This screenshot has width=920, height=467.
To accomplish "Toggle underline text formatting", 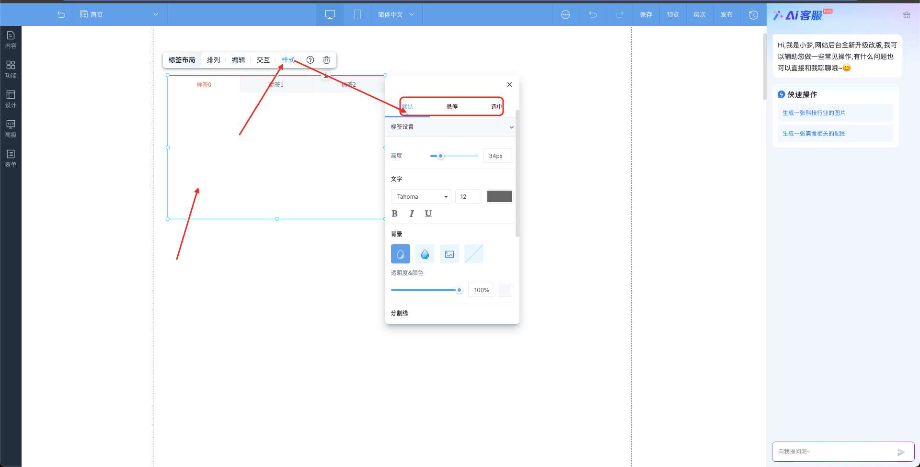I will [x=428, y=214].
